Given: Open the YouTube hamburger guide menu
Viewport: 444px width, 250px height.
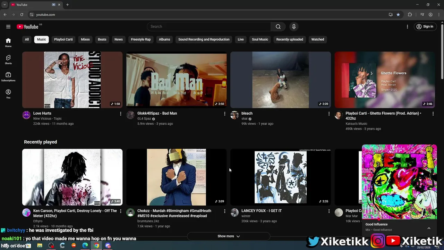Looking at the screenshot, I should (x=8, y=26).
